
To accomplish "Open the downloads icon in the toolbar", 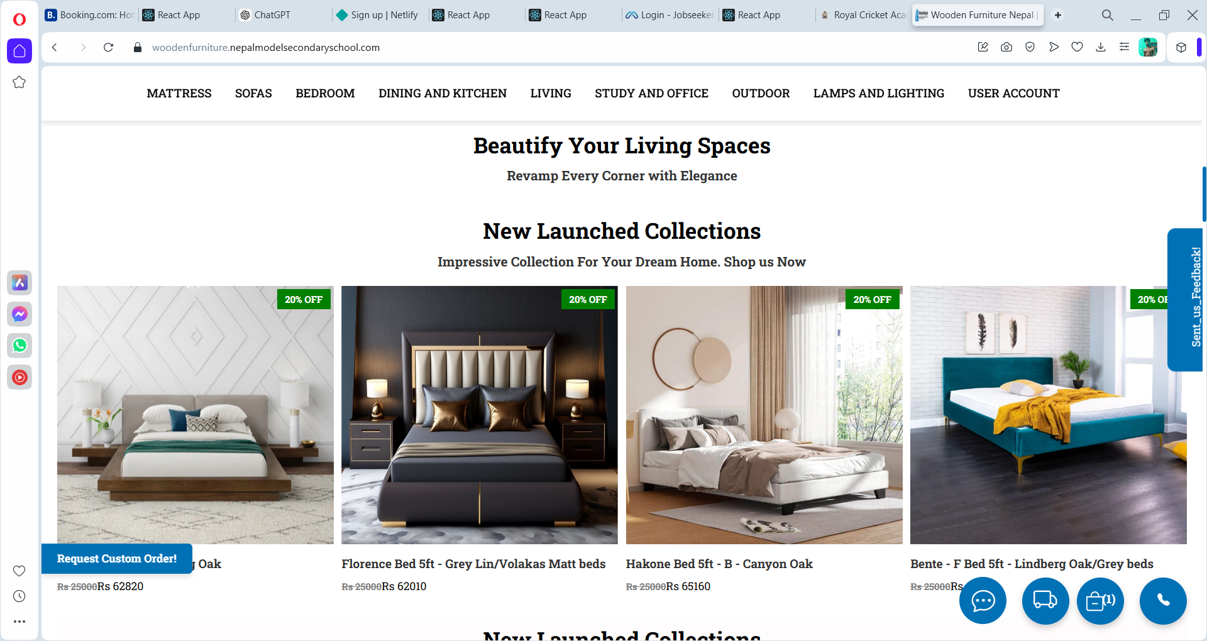I will (x=1101, y=47).
